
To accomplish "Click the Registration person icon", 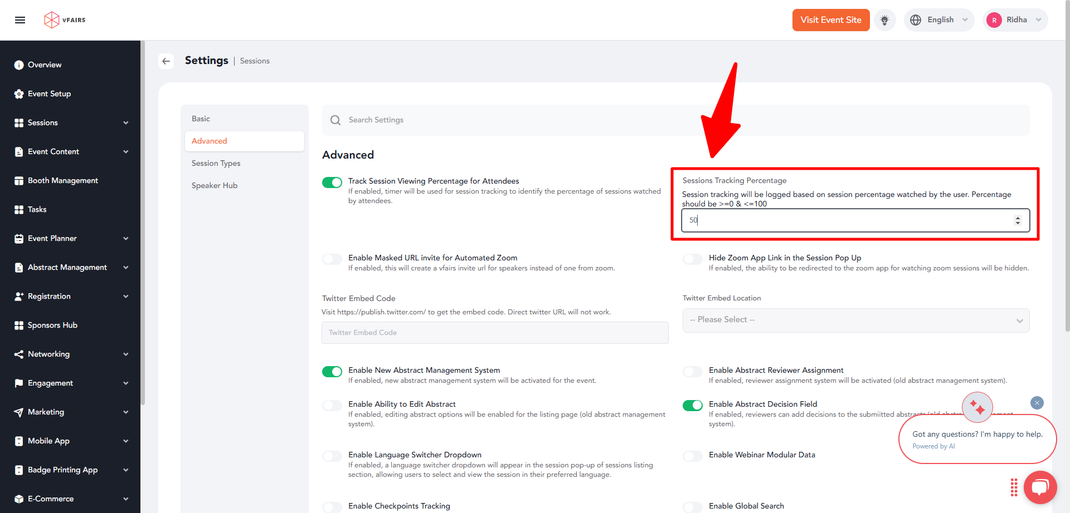I will click(x=19, y=297).
